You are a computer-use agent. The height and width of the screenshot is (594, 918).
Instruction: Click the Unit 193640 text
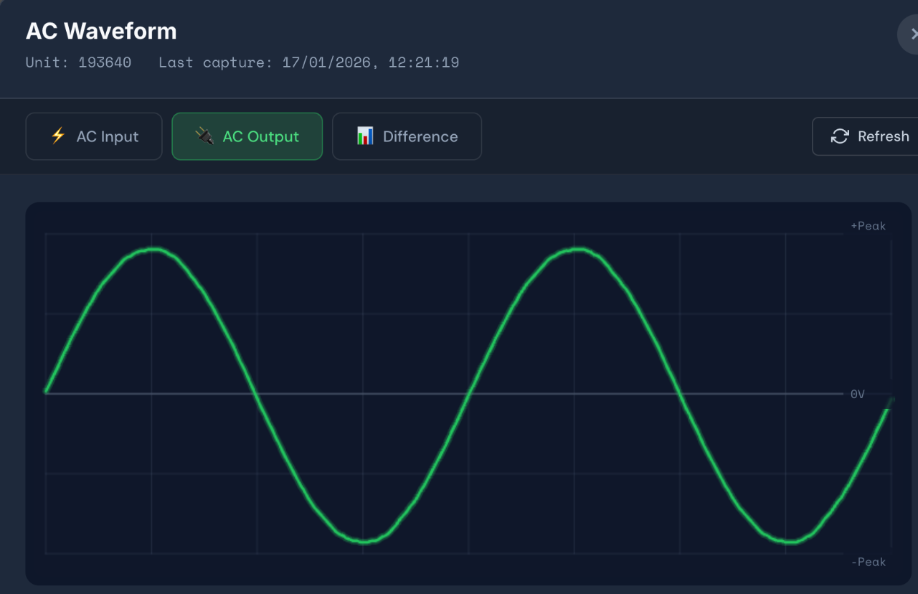78,62
